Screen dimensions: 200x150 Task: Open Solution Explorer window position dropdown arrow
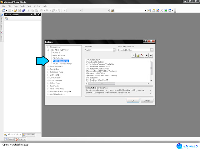(32, 15)
